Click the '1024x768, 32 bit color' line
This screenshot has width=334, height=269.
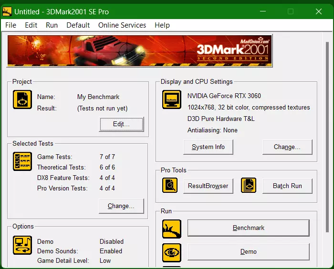[249, 107]
